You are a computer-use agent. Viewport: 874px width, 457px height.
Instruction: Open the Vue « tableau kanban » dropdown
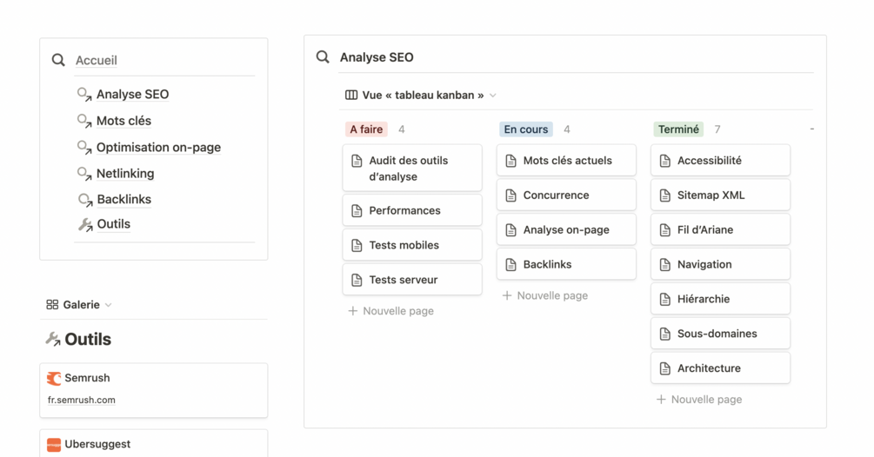[492, 96]
